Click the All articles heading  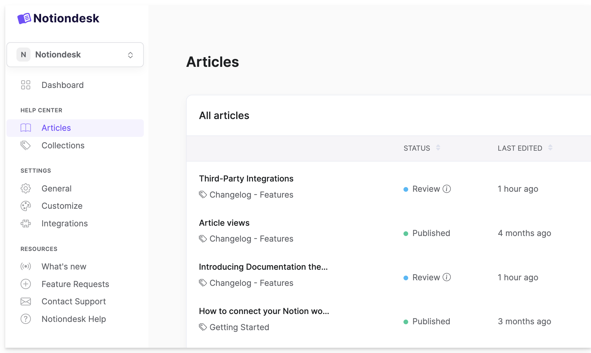pyautogui.click(x=224, y=116)
